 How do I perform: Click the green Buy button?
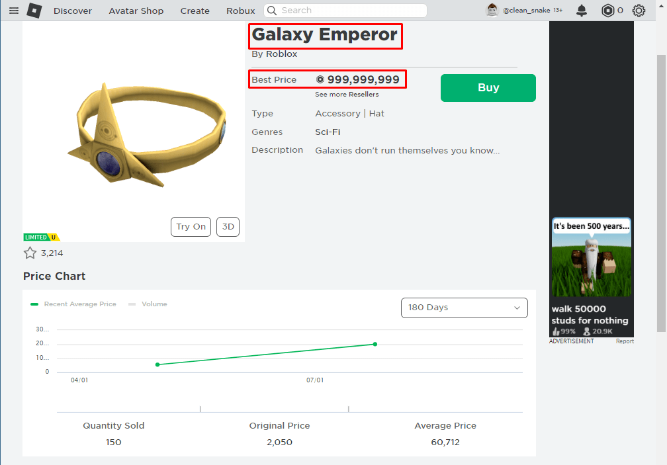[488, 88]
